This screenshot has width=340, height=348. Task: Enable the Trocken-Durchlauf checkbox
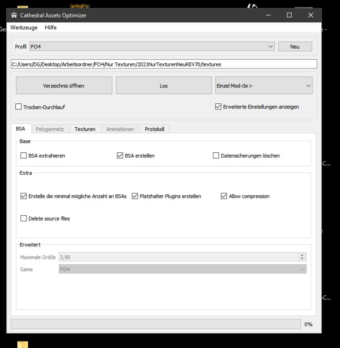[x=19, y=107]
